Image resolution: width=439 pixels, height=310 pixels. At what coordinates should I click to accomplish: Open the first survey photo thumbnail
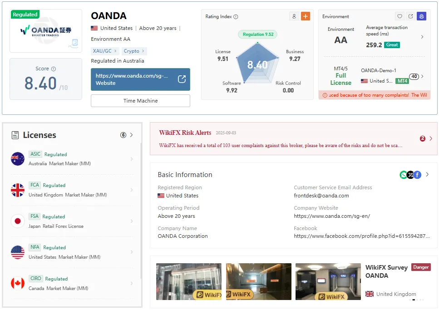[x=189, y=281]
